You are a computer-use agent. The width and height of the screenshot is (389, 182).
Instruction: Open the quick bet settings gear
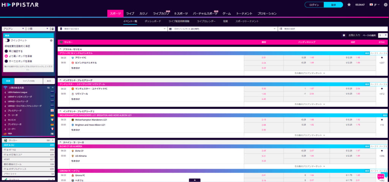coord(51,40)
